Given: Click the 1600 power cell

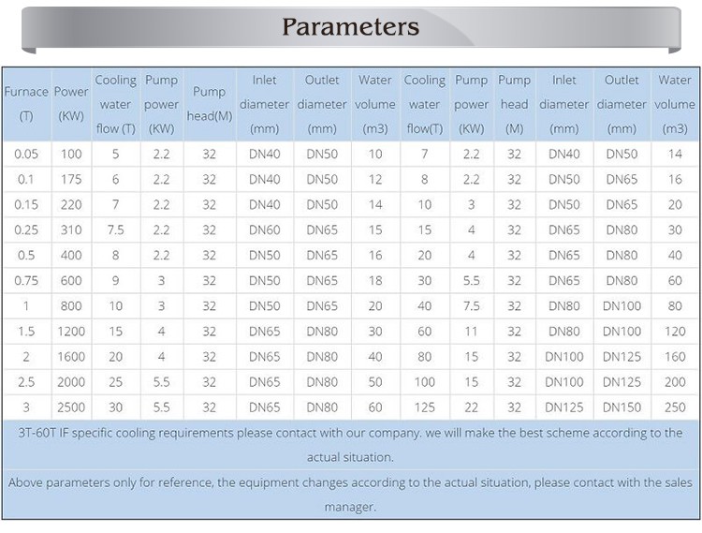Looking at the screenshot, I should [x=71, y=356].
